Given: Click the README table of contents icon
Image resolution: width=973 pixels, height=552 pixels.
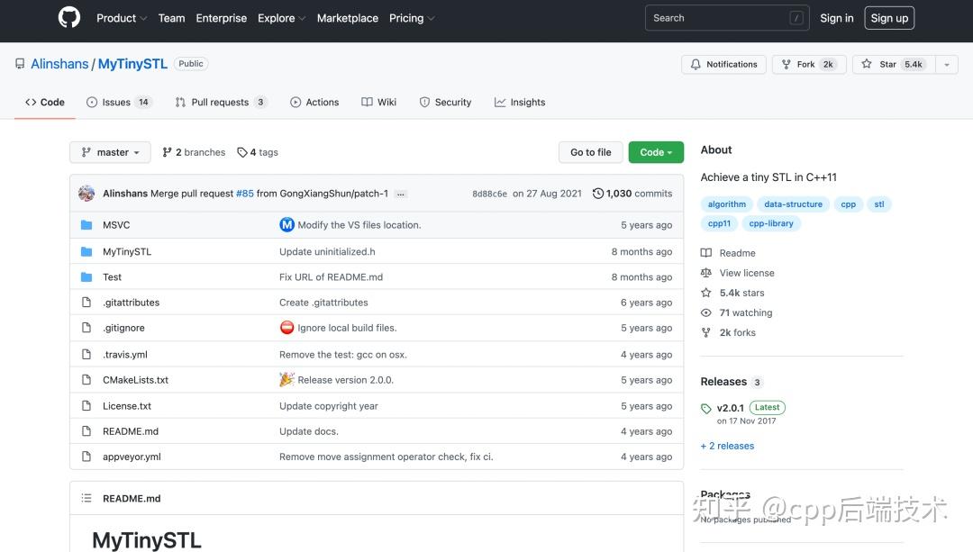Looking at the screenshot, I should [86, 499].
